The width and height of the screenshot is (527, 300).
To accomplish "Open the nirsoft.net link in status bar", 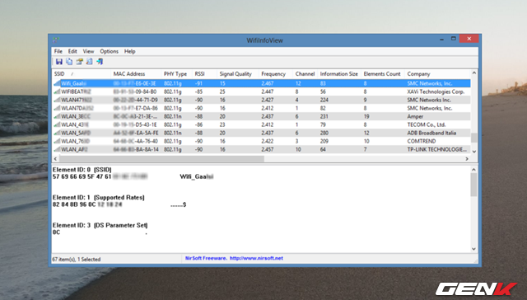I will [256, 258].
